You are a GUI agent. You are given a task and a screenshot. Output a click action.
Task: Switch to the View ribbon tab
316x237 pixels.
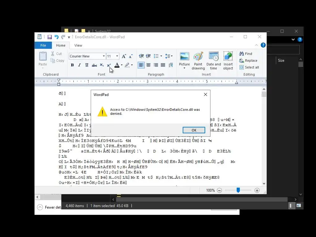tap(78, 45)
